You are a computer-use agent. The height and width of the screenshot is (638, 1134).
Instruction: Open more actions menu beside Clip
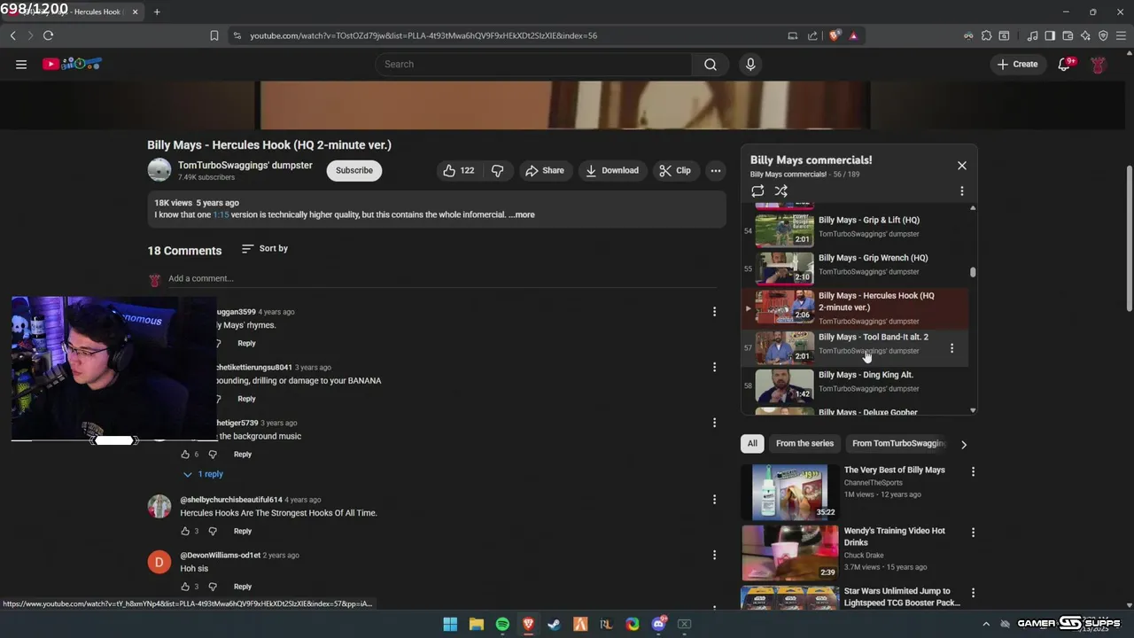point(716,170)
